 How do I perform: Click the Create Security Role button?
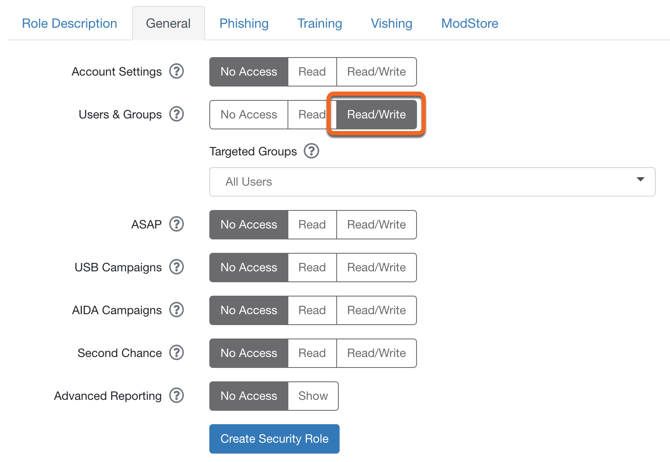pyautogui.click(x=274, y=439)
